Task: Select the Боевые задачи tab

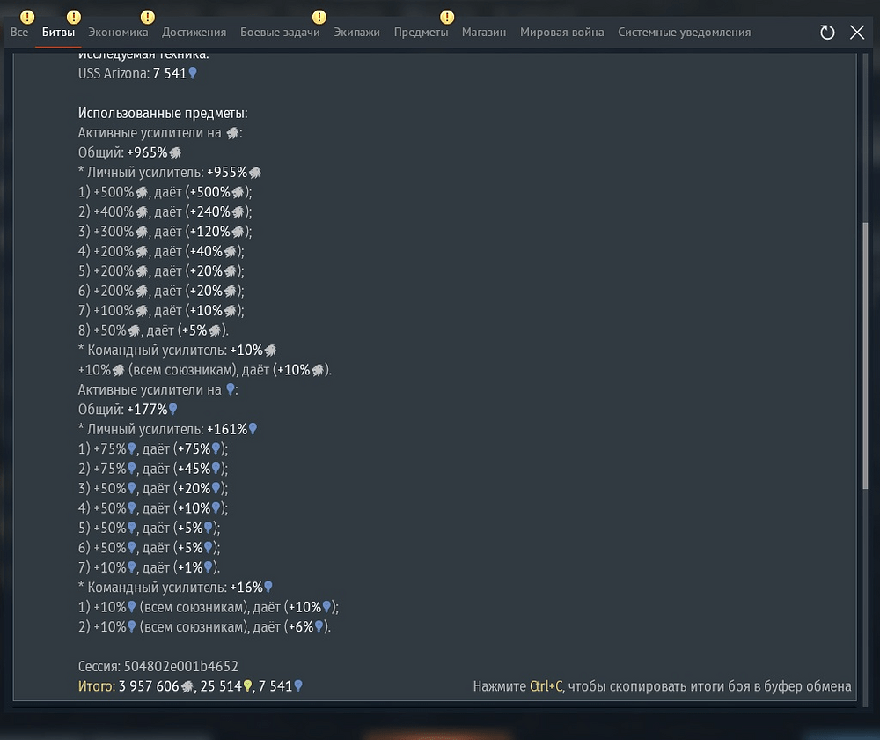Action: click(x=280, y=33)
